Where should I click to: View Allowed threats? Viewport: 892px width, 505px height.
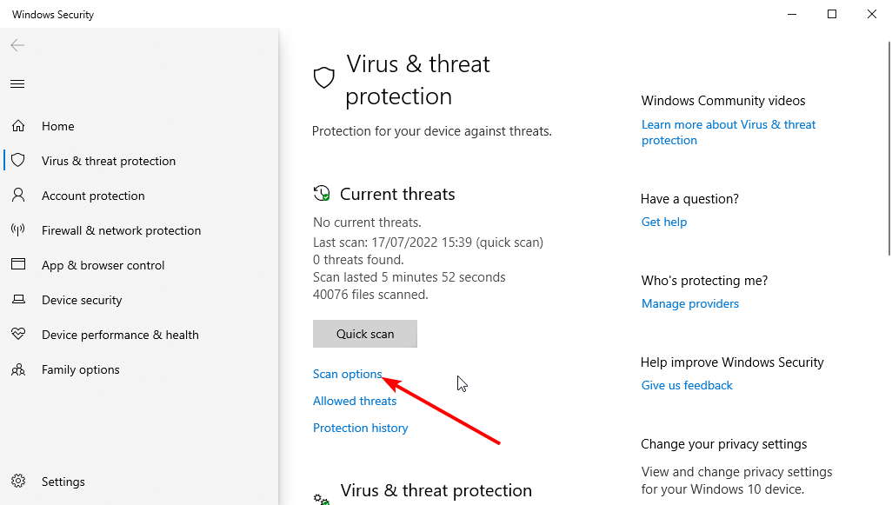pyautogui.click(x=355, y=401)
